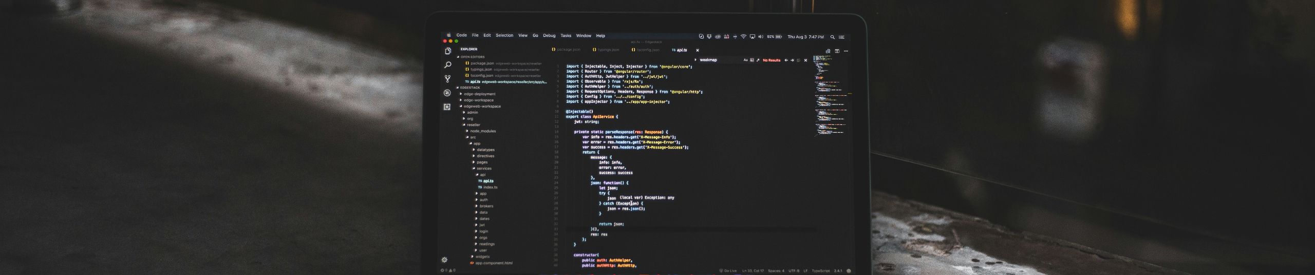Open the editor More Actions ellipsis

pyautogui.click(x=846, y=51)
